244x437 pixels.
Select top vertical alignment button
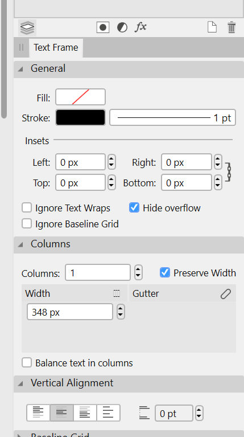tap(38, 413)
